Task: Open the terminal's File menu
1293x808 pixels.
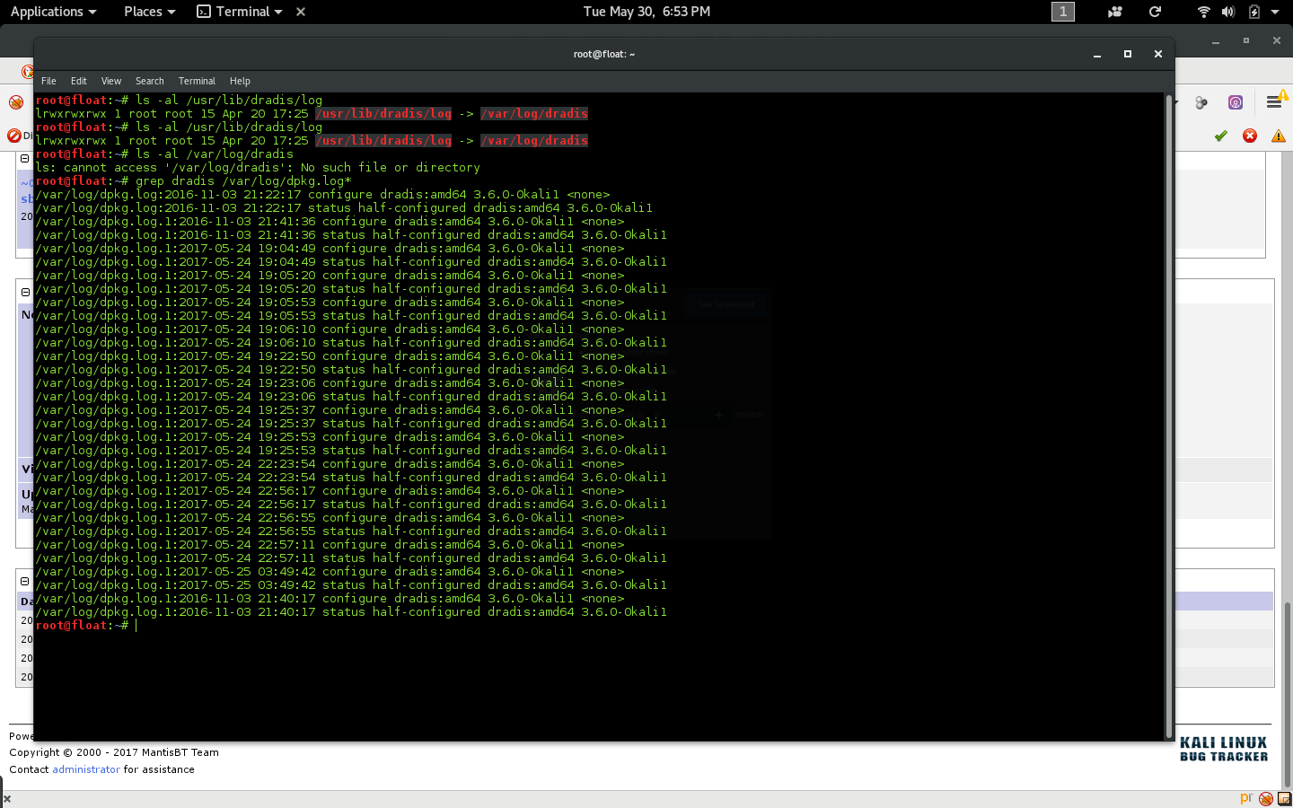Action: 48,81
